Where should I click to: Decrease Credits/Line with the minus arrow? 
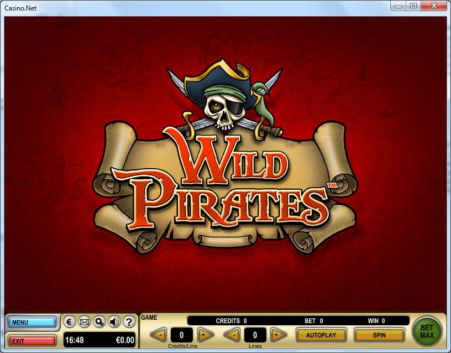(x=159, y=335)
